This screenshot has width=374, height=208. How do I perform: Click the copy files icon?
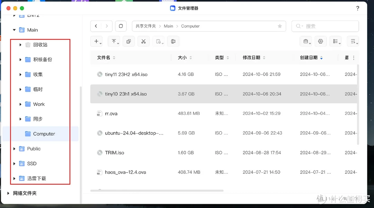click(128, 41)
